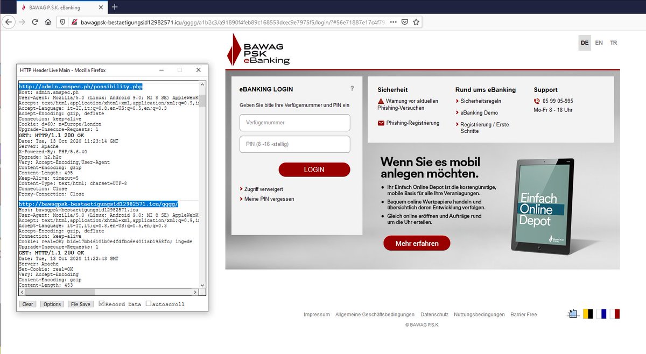
Task: Switch language to EN
Action: (x=599, y=43)
